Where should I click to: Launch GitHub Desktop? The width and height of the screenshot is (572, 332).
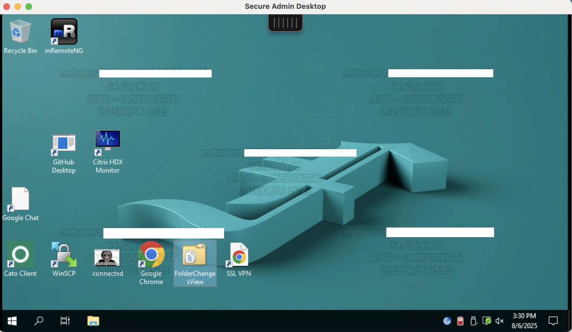tap(63, 143)
